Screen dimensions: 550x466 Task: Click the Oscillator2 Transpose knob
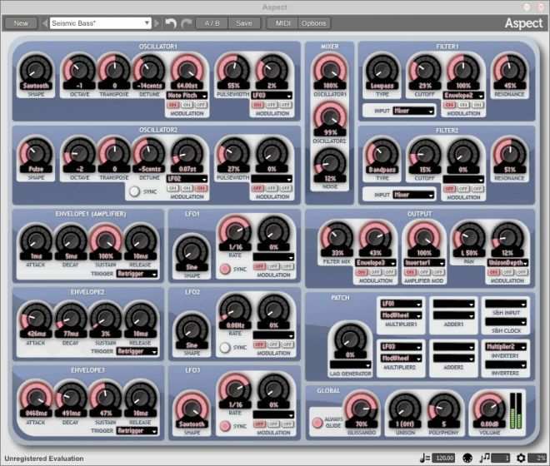point(114,153)
